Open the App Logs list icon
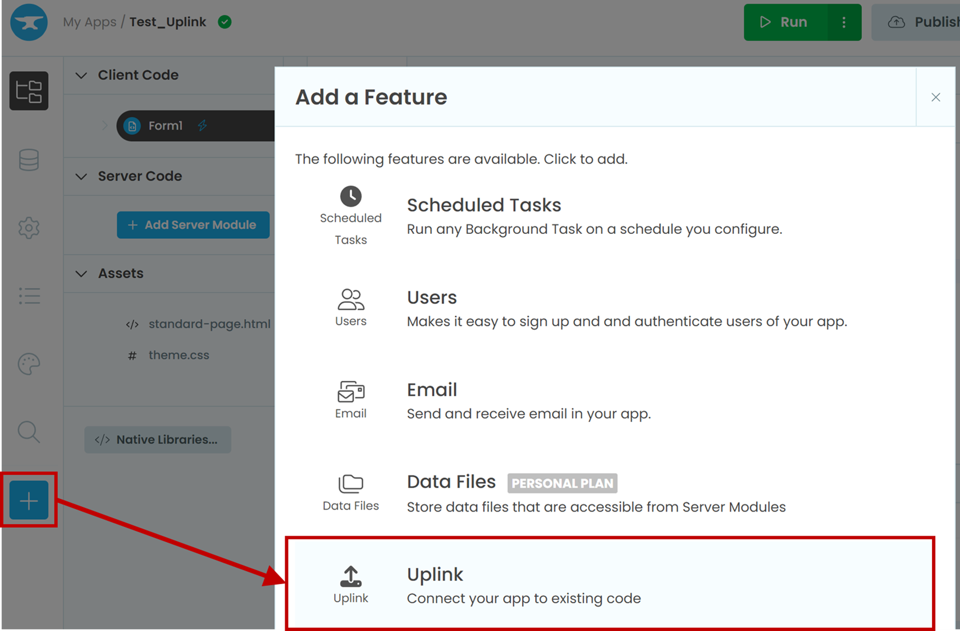 coord(29,296)
